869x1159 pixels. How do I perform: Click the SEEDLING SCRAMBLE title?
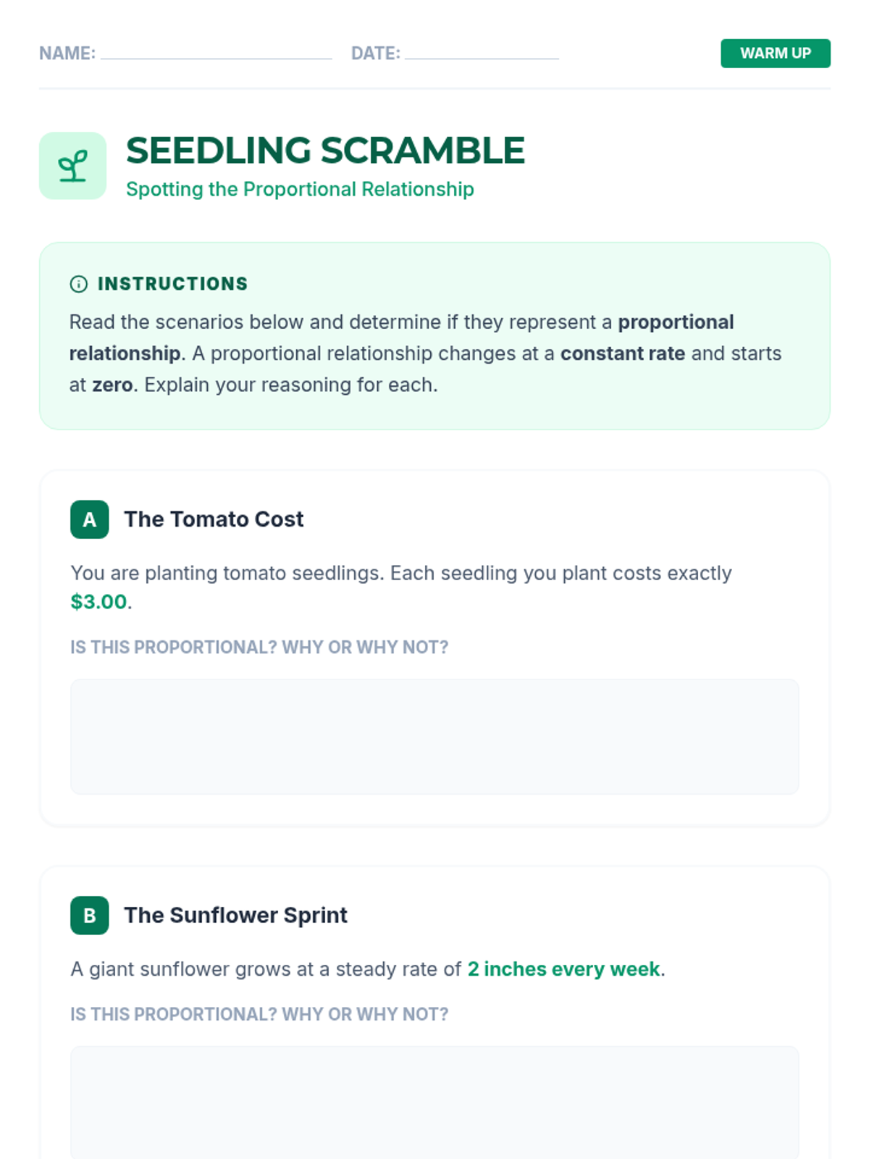pos(325,151)
